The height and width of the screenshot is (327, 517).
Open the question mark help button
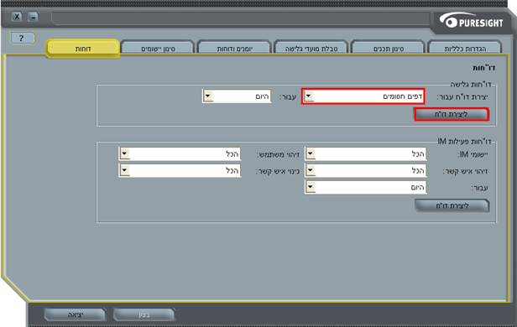[22, 39]
